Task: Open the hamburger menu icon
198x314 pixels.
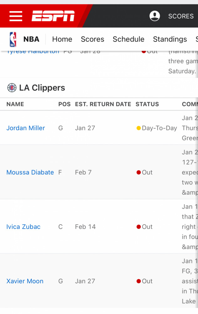Action: click(x=16, y=16)
